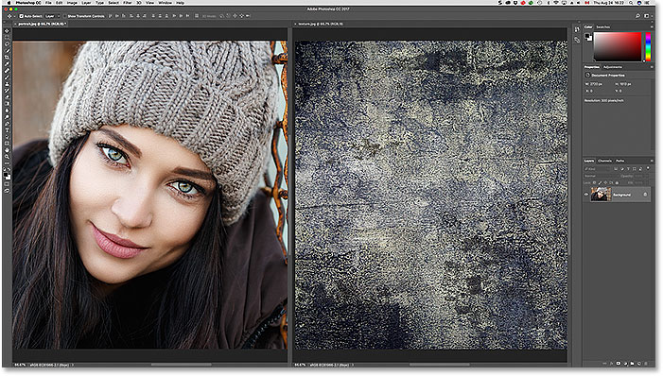
Task: Switch to the Channels tab
Action: coord(604,161)
